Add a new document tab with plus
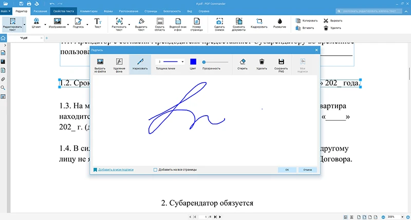The image size is (411, 220). point(47,38)
